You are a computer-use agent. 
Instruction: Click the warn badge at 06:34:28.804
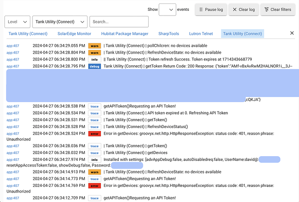click(x=94, y=53)
